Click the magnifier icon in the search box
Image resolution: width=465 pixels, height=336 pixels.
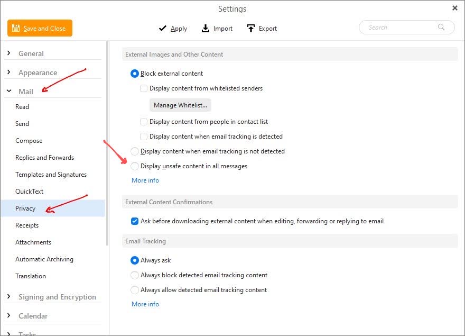[x=441, y=27]
